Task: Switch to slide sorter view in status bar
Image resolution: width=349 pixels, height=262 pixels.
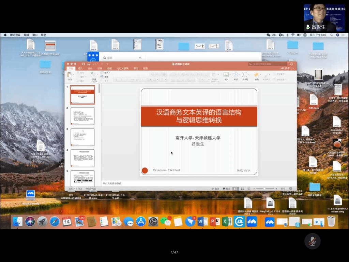Action: (x=242, y=189)
